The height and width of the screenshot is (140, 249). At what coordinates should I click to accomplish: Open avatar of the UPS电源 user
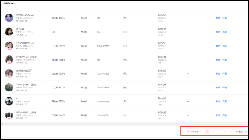pos(9,115)
